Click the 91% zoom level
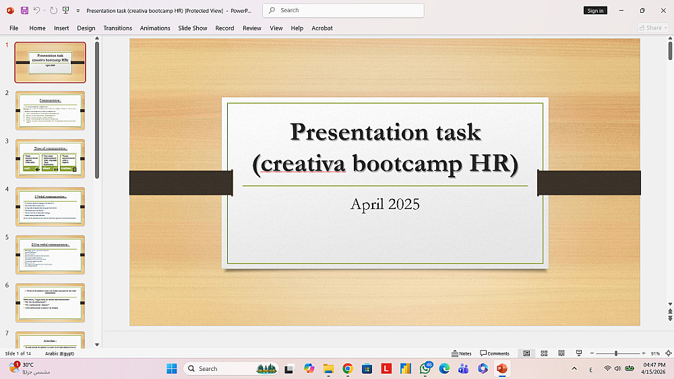 tap(654, 353)
